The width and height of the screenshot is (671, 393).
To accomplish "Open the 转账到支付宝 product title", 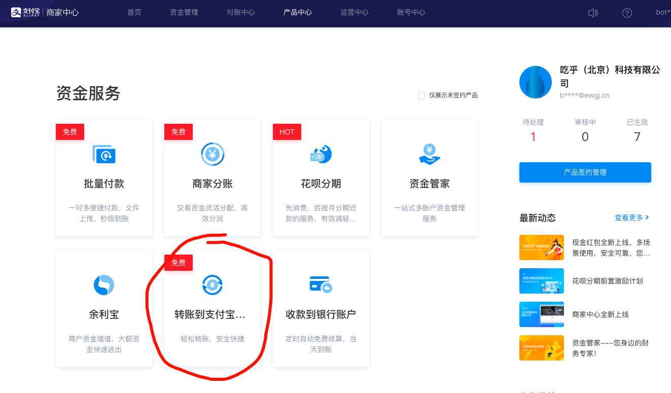I will [x=210, y=314].
